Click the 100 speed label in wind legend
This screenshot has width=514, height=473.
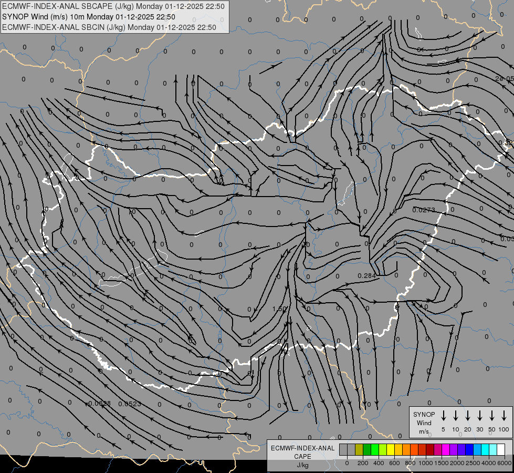click(x=504, y=429)
